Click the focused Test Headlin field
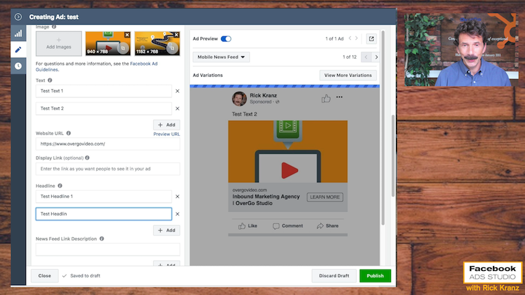 coord(104,214)
